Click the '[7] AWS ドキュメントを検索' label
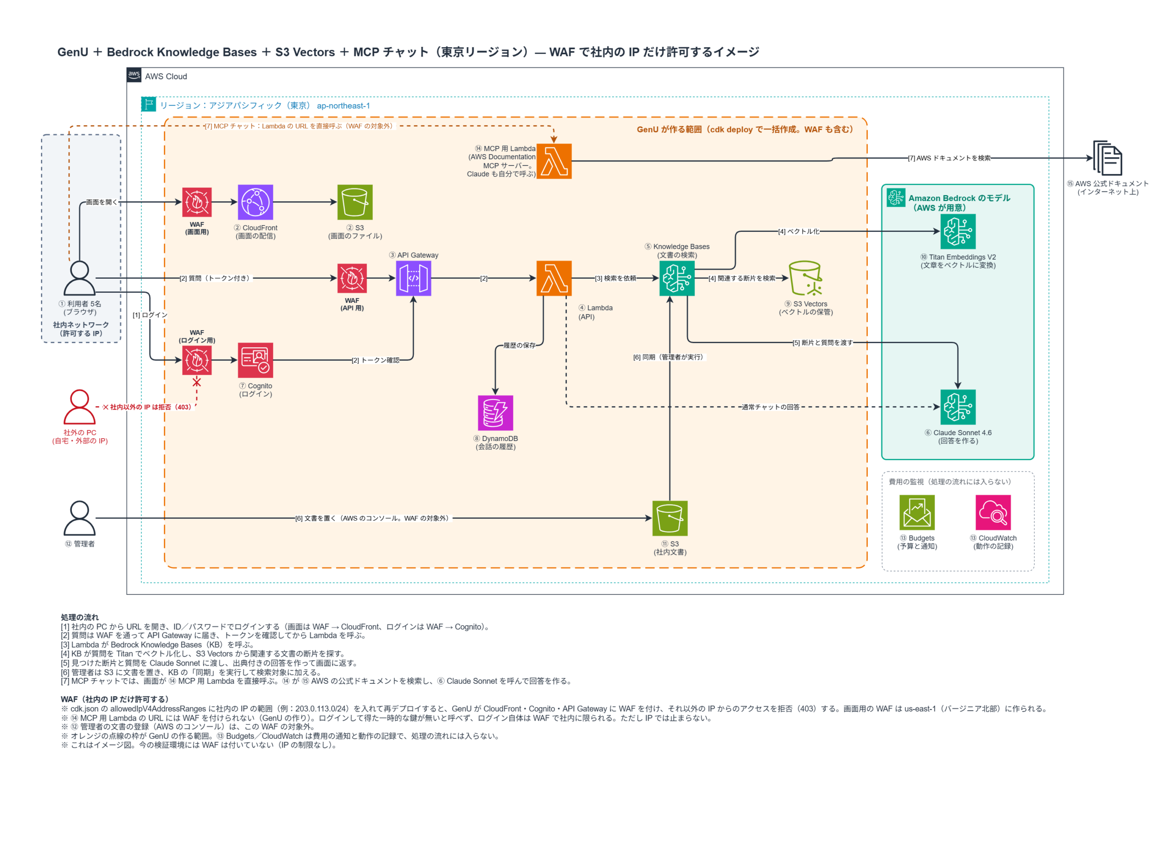Viewport: 1164px width, 843px height. [x=949, y=158]
